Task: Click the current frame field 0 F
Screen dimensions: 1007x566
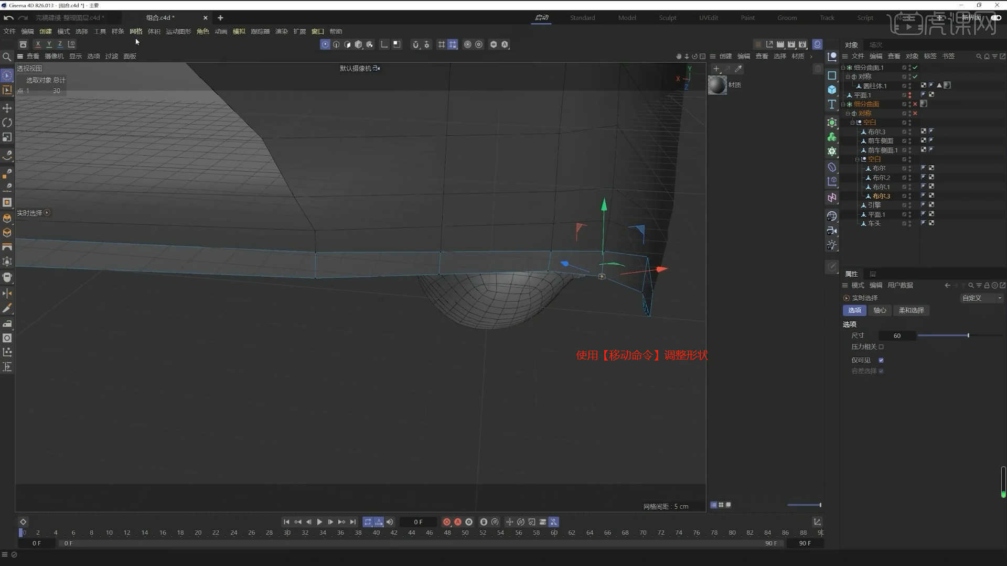Action: pyautogui.click(x=418, y=522)
